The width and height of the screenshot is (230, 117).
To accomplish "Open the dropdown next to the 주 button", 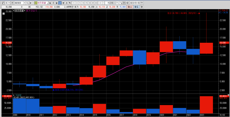I will (x=9, y=3).
